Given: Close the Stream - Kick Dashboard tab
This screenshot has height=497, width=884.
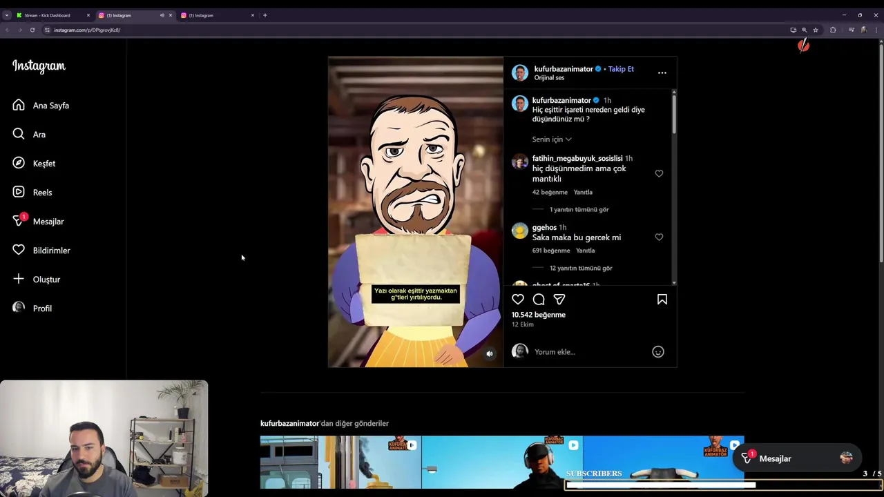Looking at the screenshot, I should click(88, 15).
